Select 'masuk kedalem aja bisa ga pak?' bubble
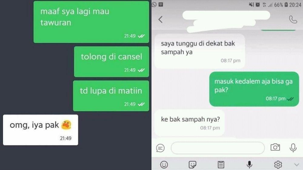This screenshot has height=170, width=303. point(254,89)
